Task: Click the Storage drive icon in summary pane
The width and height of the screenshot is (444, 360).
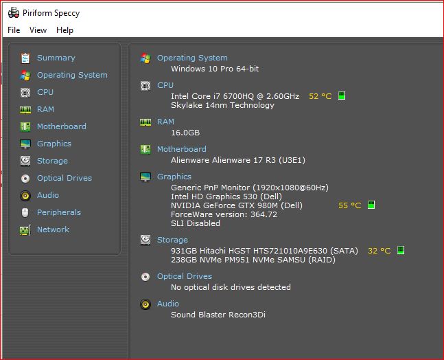Action: click(x=145, y=240)
